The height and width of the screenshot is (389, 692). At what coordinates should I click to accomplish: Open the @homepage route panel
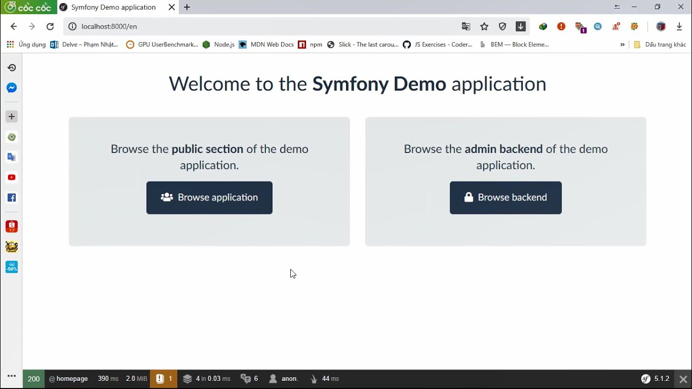(x=68, y=379)
